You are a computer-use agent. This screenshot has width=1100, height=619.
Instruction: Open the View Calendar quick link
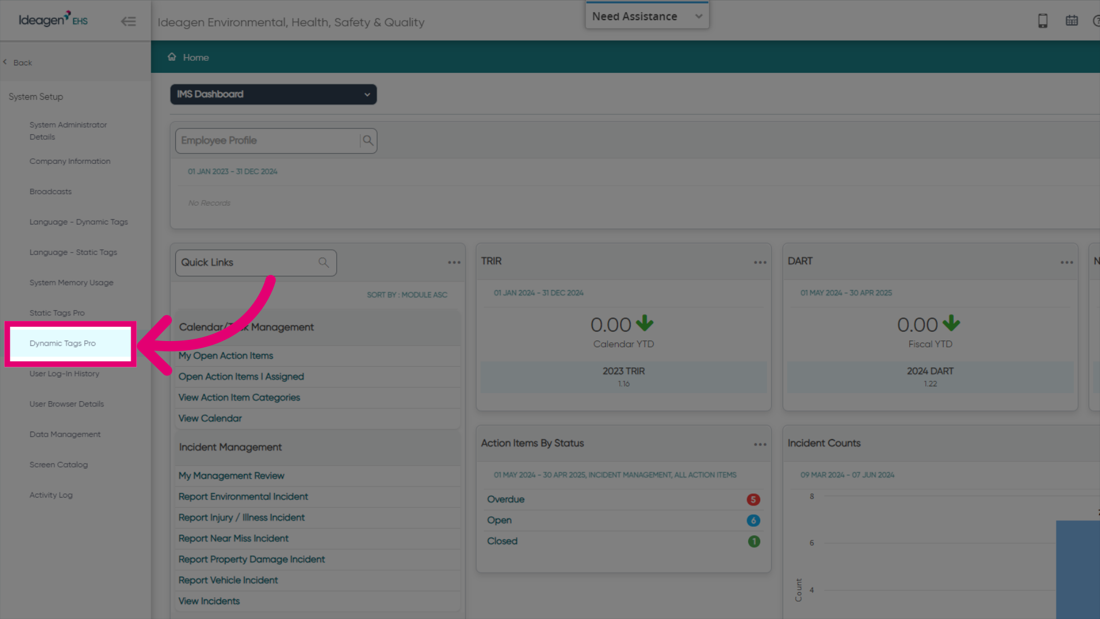pos(210,419)
